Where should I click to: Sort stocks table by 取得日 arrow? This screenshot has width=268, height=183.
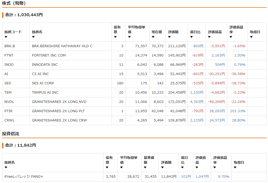251,37
